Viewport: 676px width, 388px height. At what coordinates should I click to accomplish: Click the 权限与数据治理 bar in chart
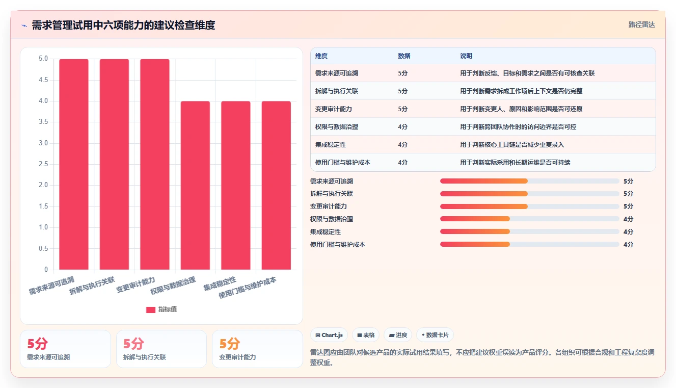click(195, 186)
